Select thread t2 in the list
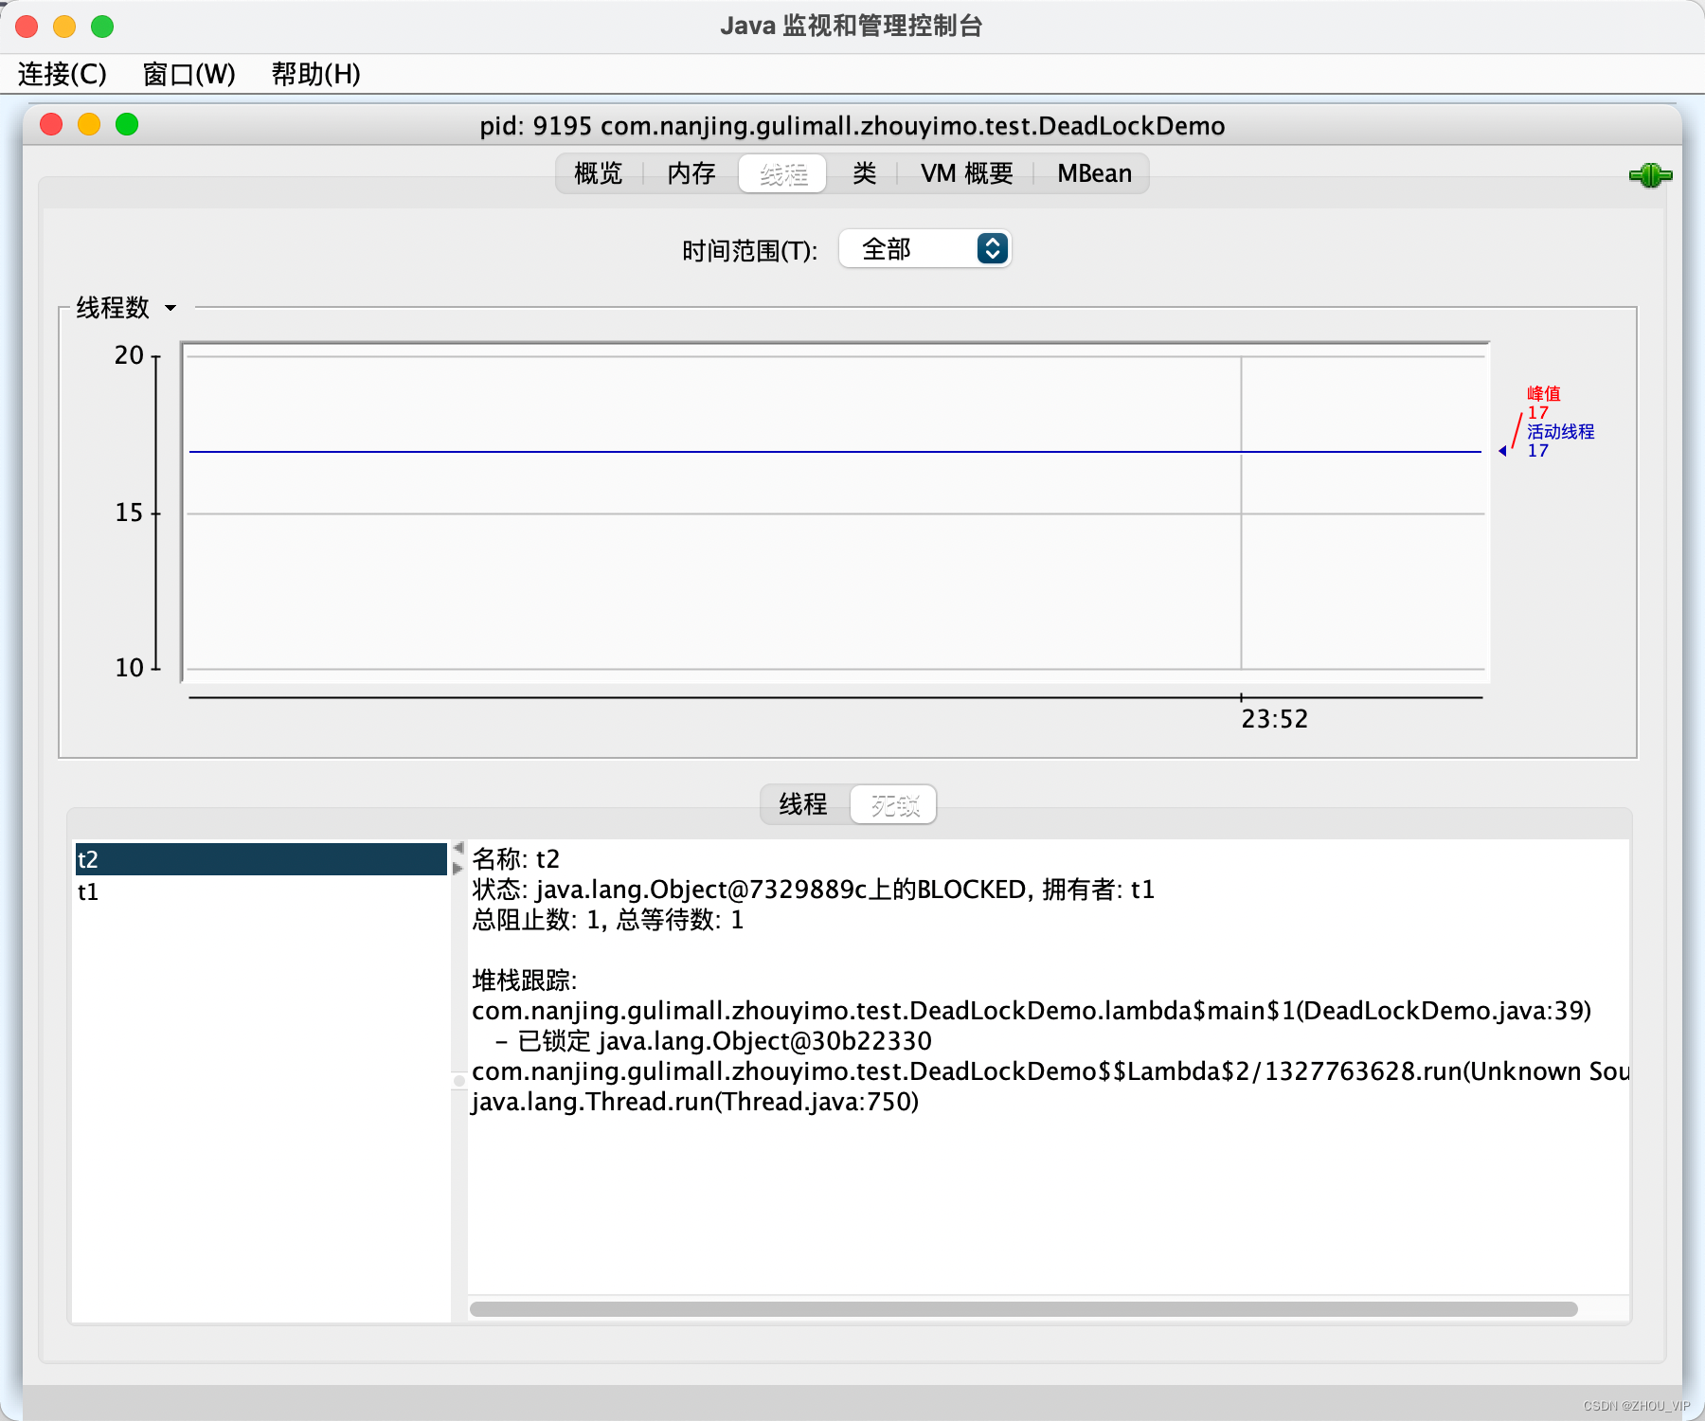This screenshot has height=1421, width=1705. point(260,859)
